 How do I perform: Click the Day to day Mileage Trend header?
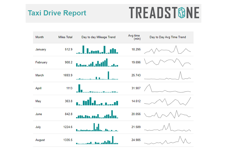pos(98,37)
